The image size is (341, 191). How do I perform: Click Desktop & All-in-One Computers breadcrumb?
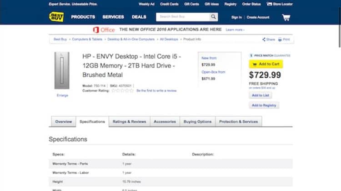pyautogui.click(x=131, y=40)
